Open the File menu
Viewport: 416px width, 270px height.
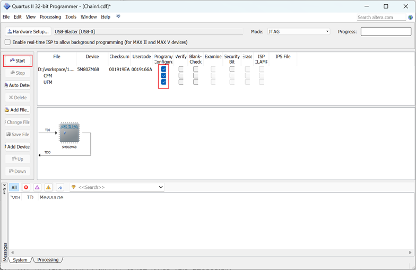tap(6, 17)
